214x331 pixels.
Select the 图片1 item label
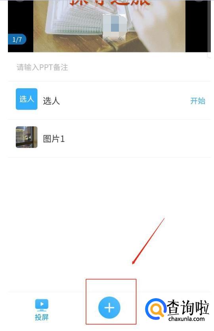click(53, 139)
